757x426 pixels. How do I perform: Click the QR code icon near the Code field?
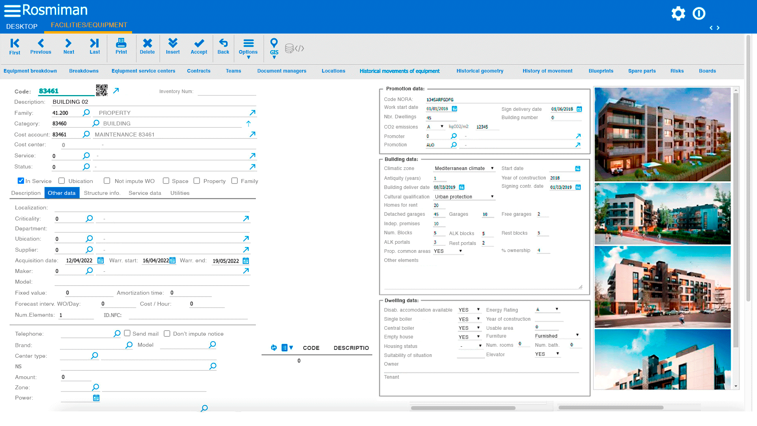[102, 90]
